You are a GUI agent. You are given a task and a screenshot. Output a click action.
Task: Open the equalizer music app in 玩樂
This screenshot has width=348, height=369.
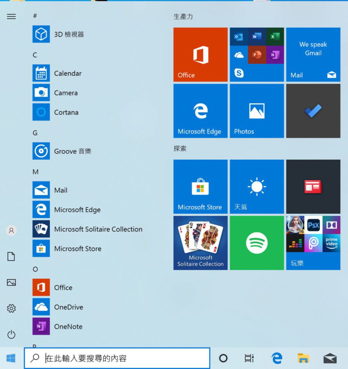295,243
